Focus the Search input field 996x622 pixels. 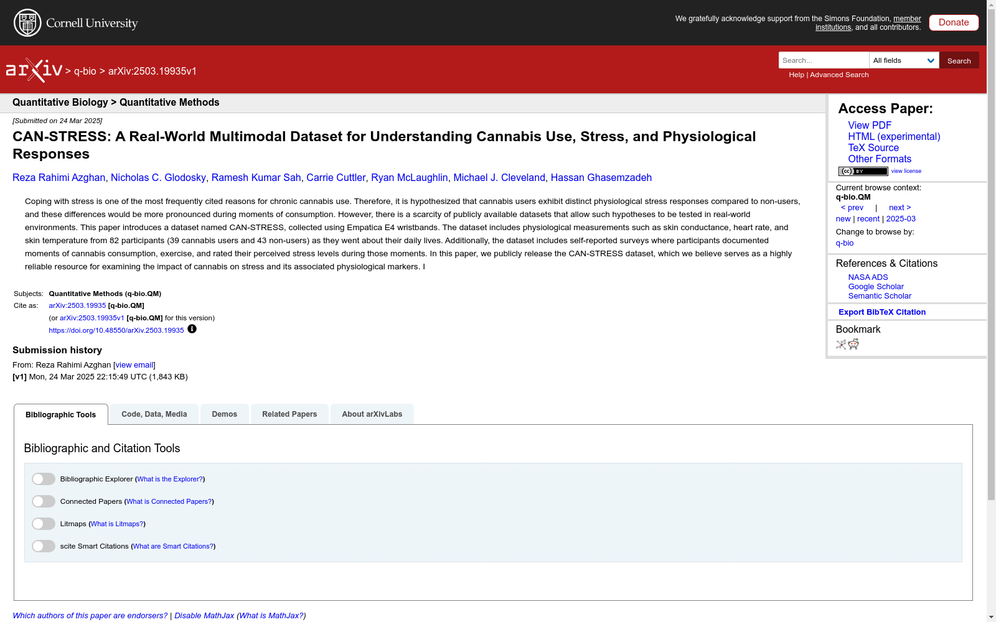tap(824, 60)
